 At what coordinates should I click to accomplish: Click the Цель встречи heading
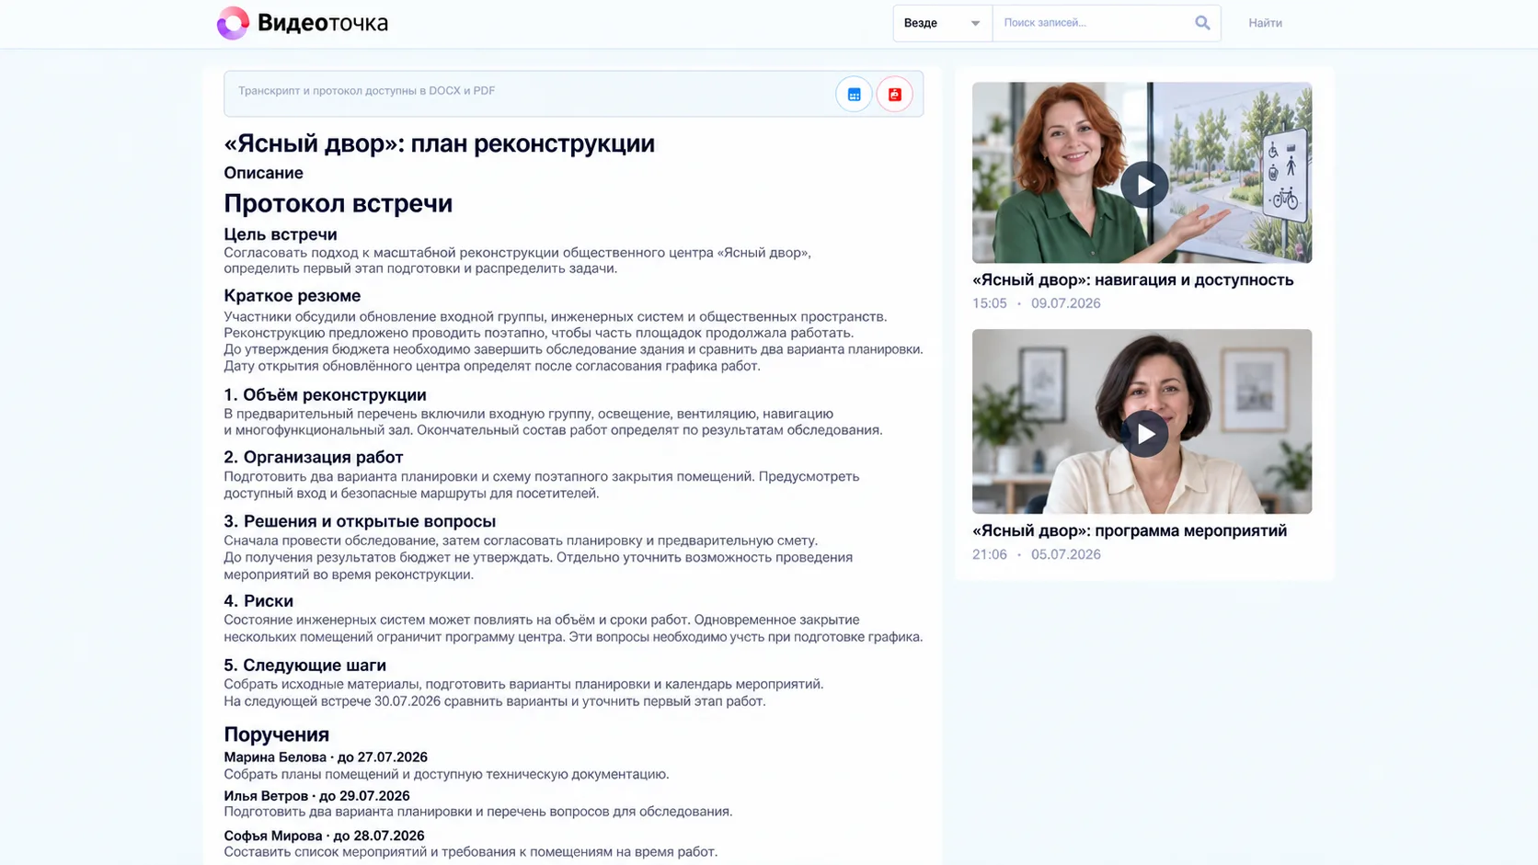(x=280, y=234)
